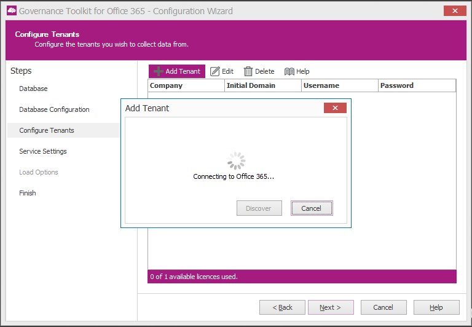Click the 'Configure Tenants' banner heading
The width and height of the screenshot is (472, 327).
tap(47, 34)
